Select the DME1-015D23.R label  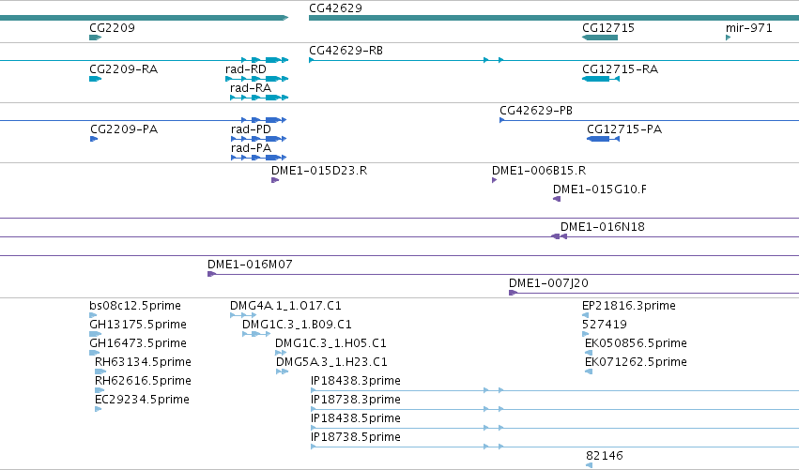pos(319,171)
